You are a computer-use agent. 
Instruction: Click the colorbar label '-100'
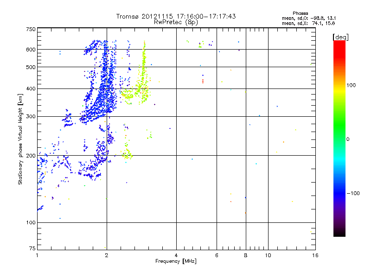pyautogui.click(x=353, y=193)
